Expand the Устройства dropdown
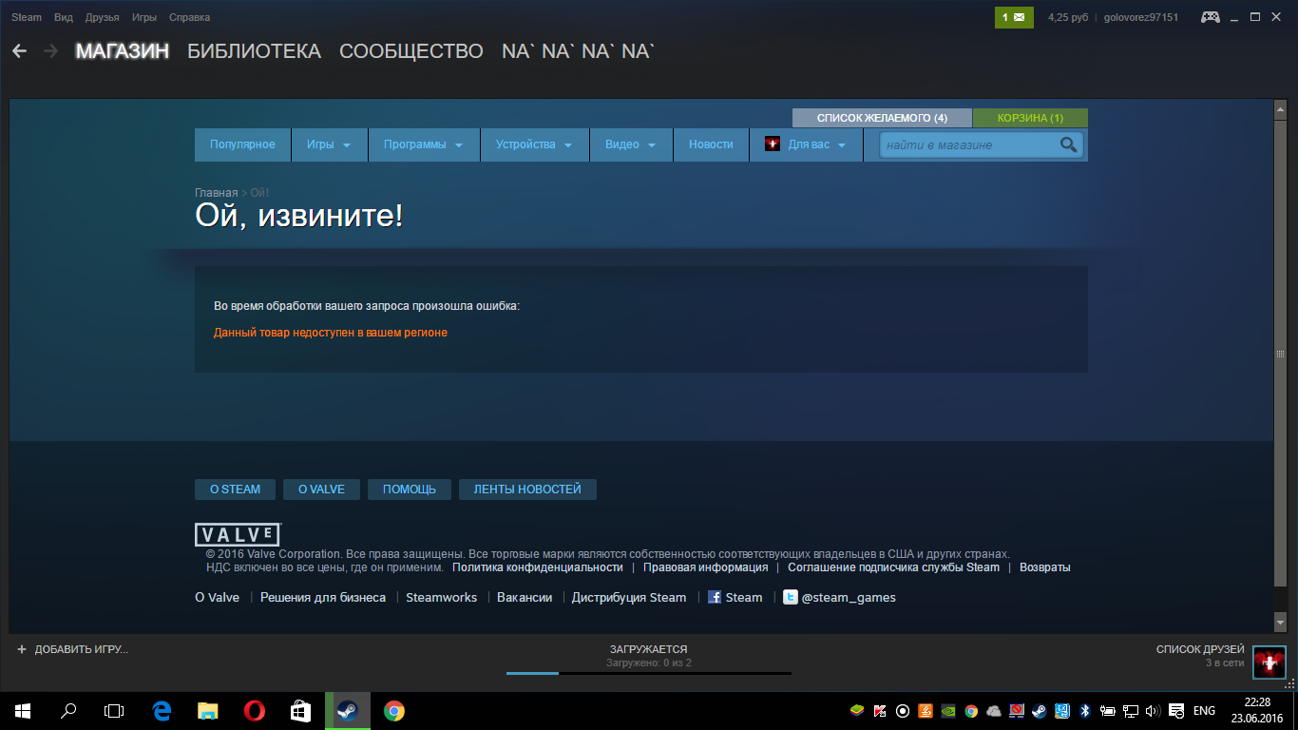The height and width of the screenshot is (730, 1298). point(534,144)
